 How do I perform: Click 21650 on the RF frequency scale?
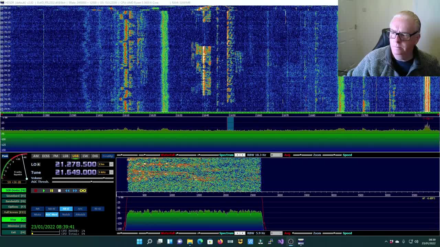232,115
